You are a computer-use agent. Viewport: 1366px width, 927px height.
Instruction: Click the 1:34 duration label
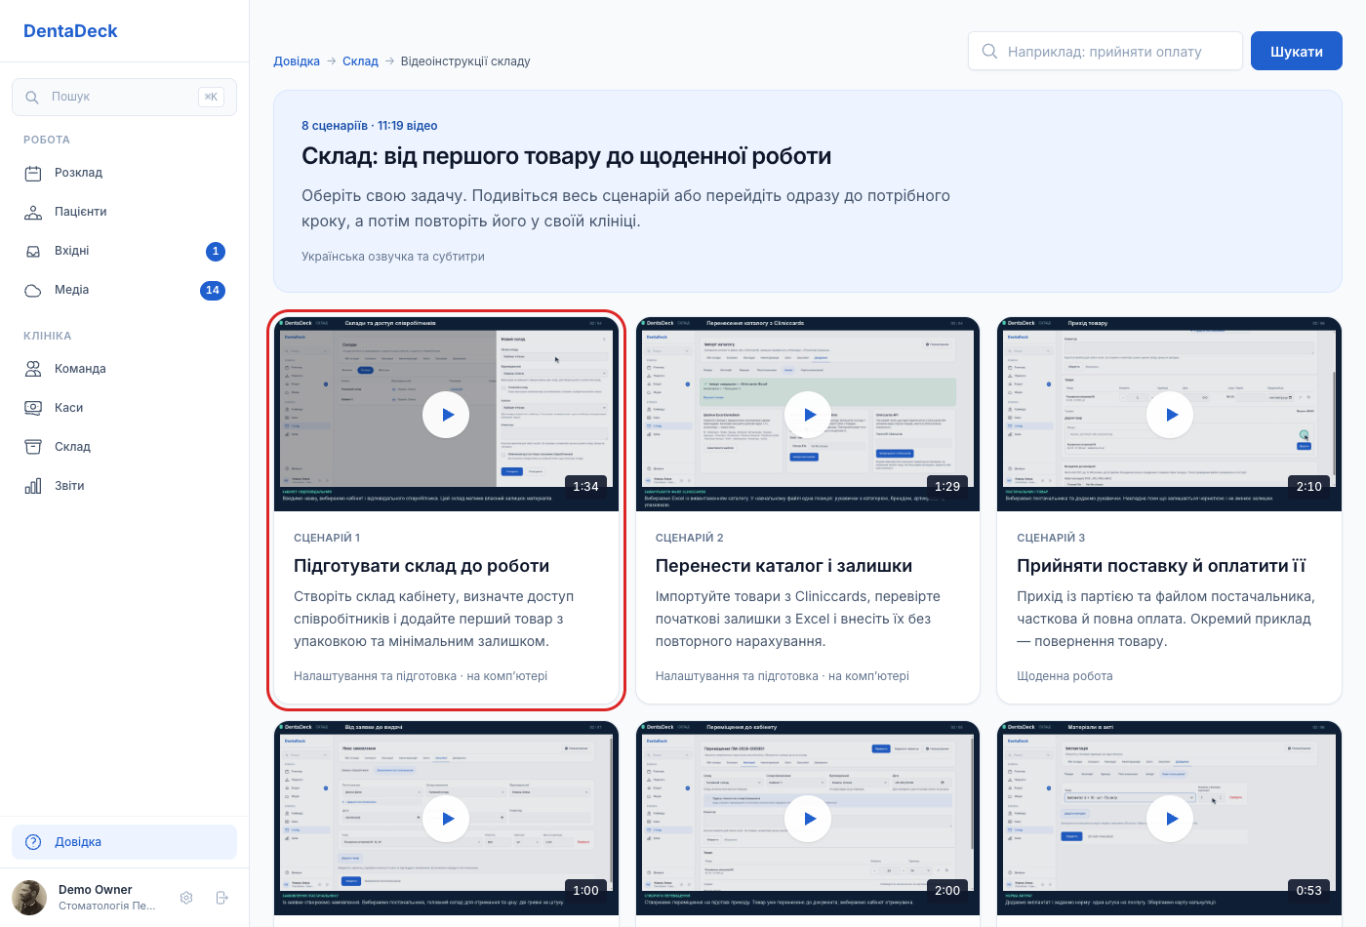585,487
